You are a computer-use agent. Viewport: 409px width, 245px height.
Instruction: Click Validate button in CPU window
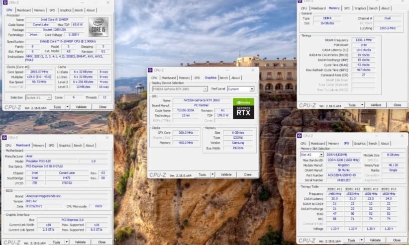click(81, 107)
